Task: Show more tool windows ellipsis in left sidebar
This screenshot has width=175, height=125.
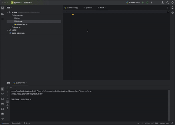Action: coord(2,19)
